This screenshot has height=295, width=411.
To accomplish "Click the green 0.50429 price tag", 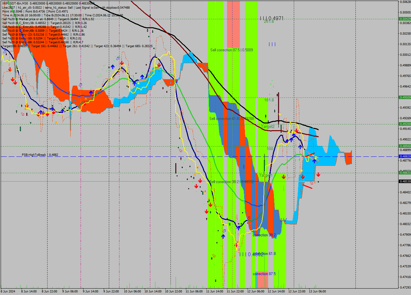I will click(405, 19).
